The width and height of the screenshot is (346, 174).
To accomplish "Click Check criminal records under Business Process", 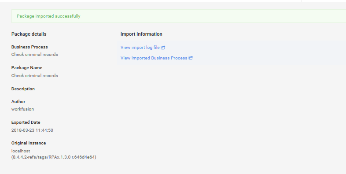I will [35, 55].
